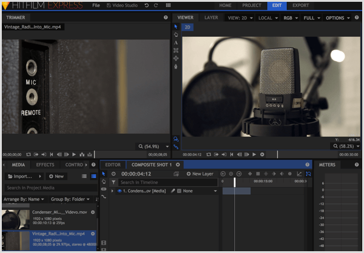This screenshot has height=253, width=364.
Task: Select the viewer Hand tool
Action: point(176,34)
